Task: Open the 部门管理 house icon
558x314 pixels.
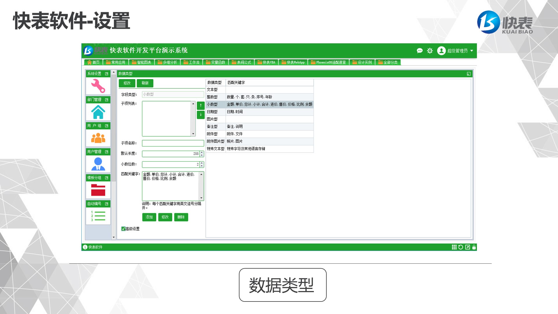Action: (x=98, y=112)
